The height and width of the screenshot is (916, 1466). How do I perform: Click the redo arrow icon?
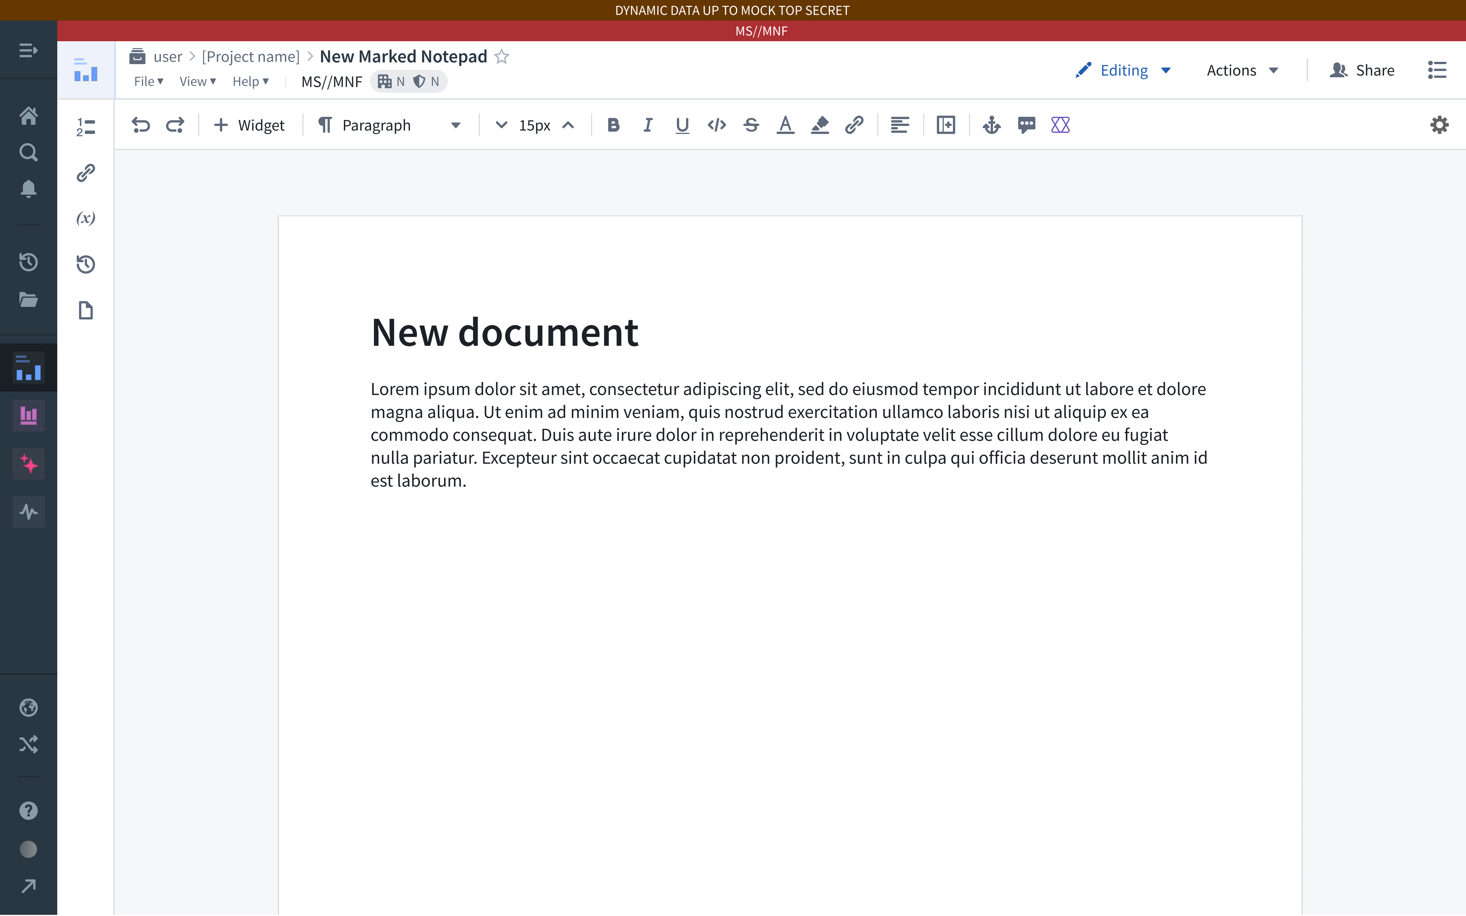click(175, 125)
